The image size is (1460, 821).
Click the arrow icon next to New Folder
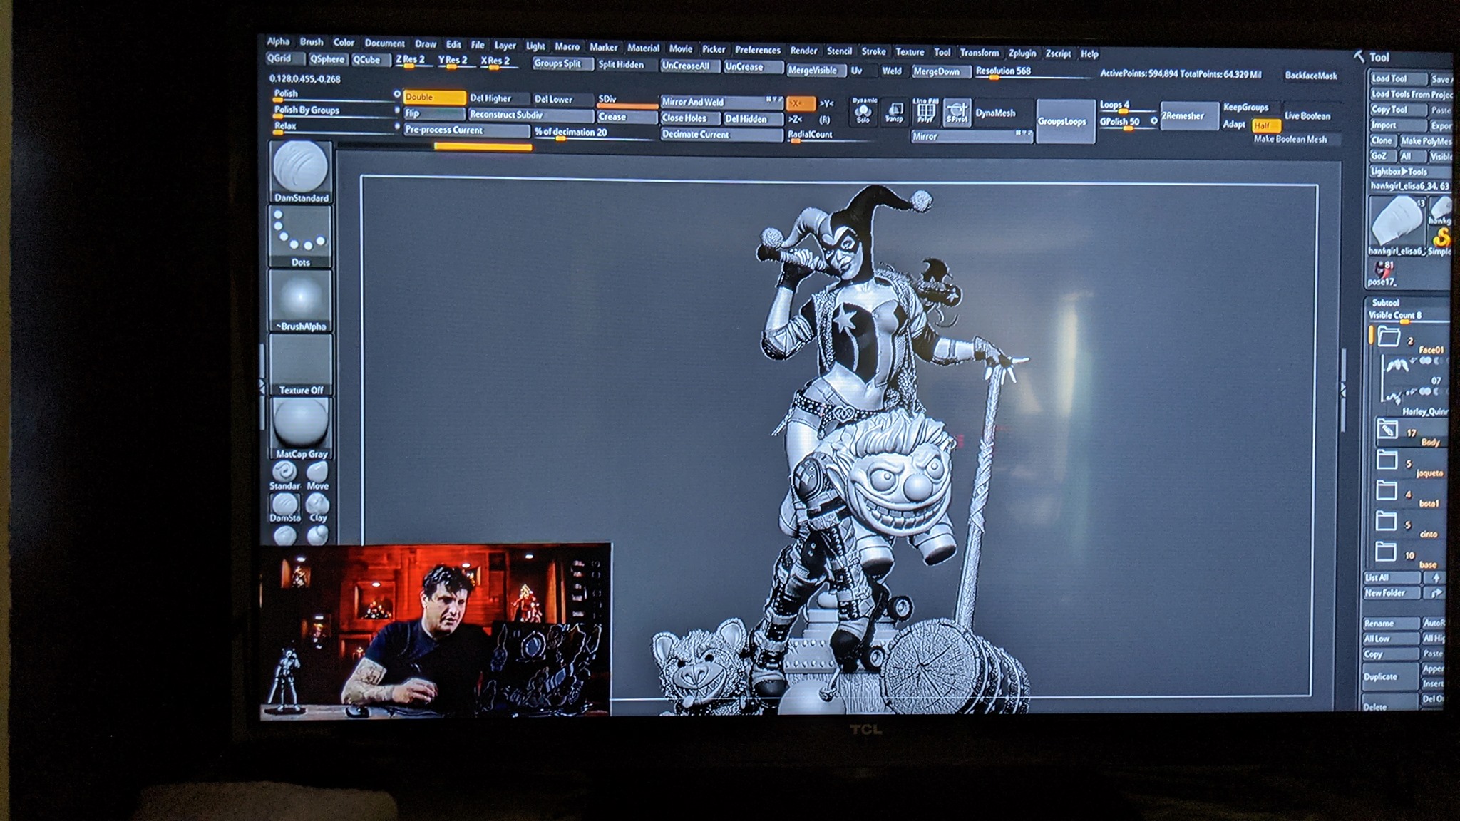pyautogui.click(x=1435, y=593)
